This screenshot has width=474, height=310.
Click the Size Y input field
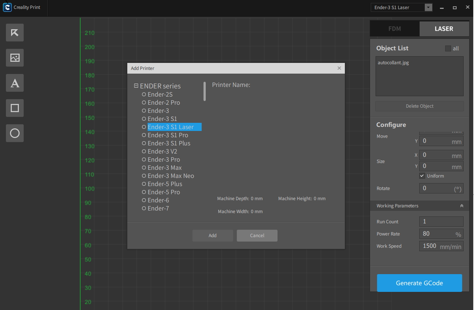pyautogui.click(x=441, y=166)
